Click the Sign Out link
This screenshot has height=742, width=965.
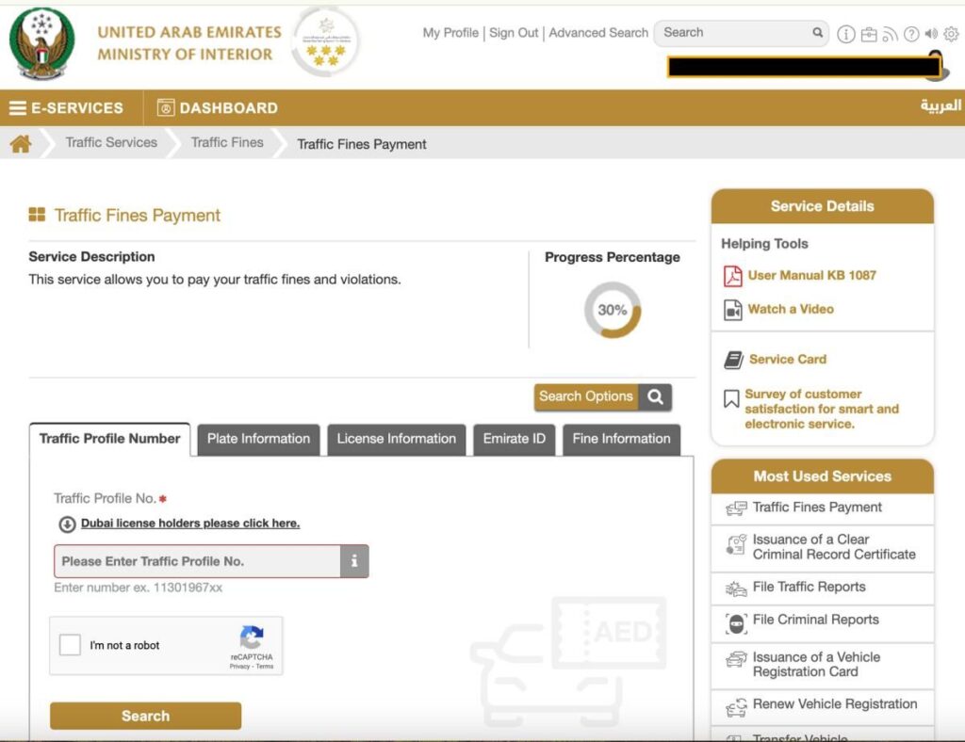[x=514, y=33]
